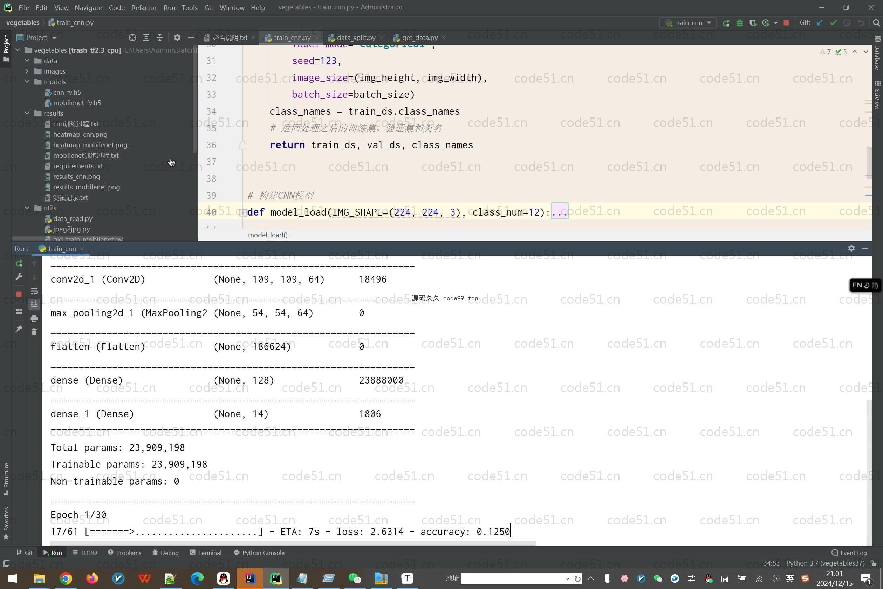This screenshot has height=589, width=883.
Task: Open the Problems tool window
Action: coord(125,553)
